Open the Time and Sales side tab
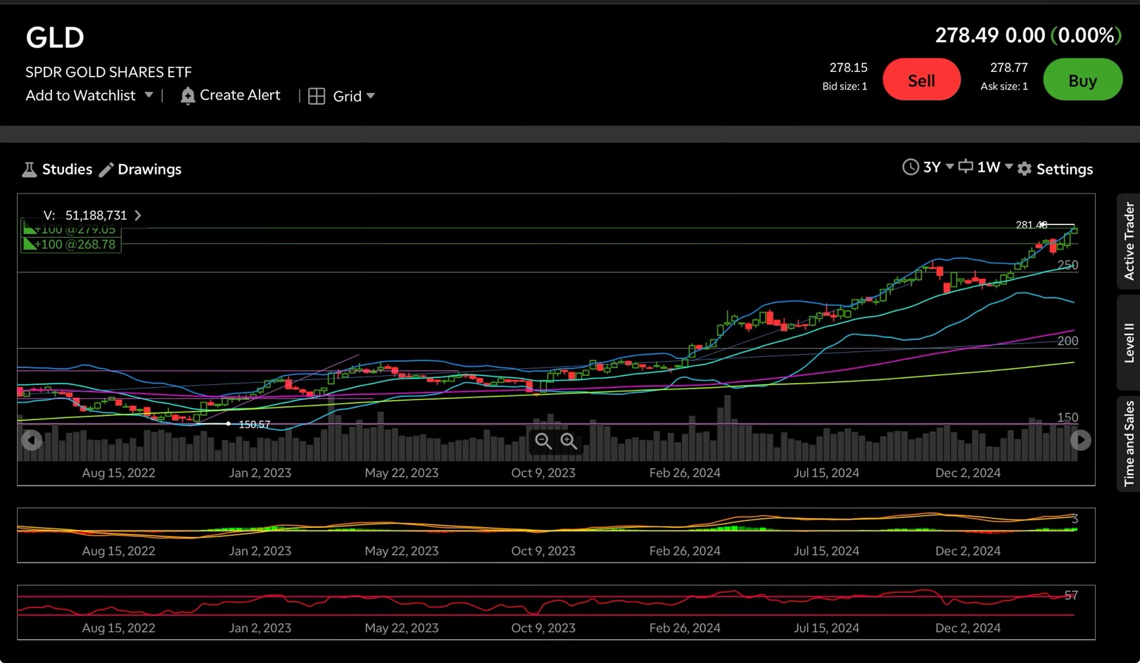 [x=1129, y=443]
